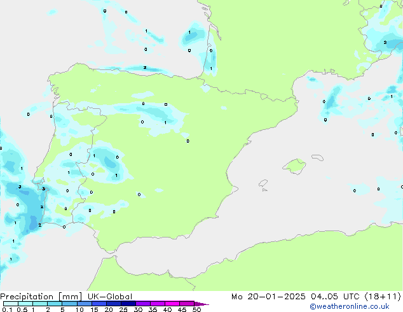This screenshot has width=403, height=312.
Task: Click the '45' legend scale label
Action: [182, 309]
